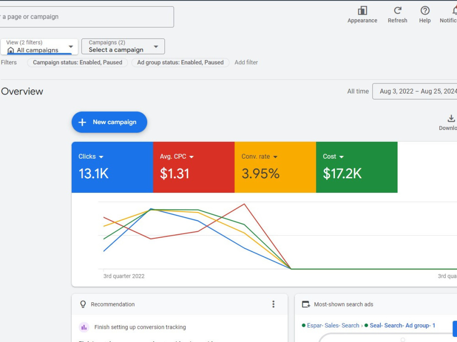Open the Notifications bell icon
The width and height of the screenshot is (457, 342).
454,11
